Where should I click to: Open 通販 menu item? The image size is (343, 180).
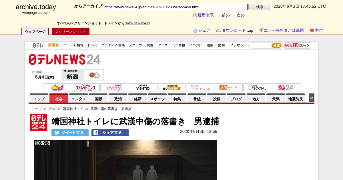point(210,45)
